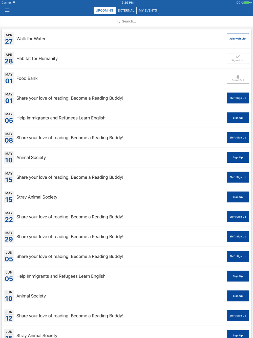
Task: Sign up for May 10 Animal Society
Action: (x=238, y=157)
